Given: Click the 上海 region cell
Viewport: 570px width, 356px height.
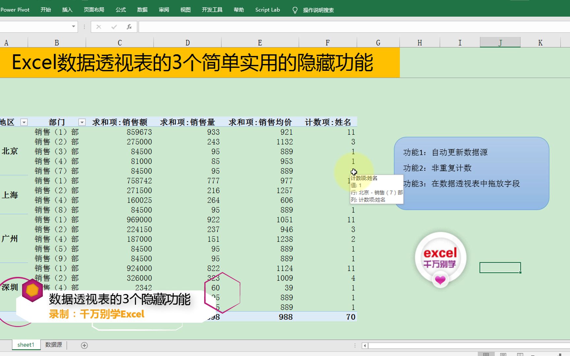Looking at the screenshot, I should point(10,195).
